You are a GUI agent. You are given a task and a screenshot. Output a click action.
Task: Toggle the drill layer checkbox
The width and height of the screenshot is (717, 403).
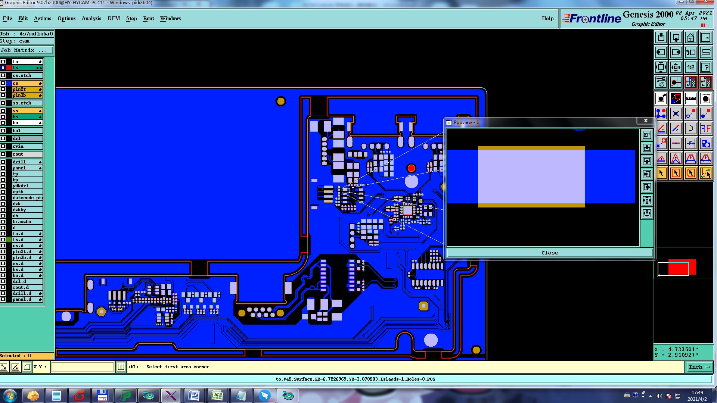coord(3,162)
